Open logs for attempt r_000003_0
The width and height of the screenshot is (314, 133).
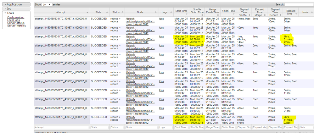coord(161,45)
